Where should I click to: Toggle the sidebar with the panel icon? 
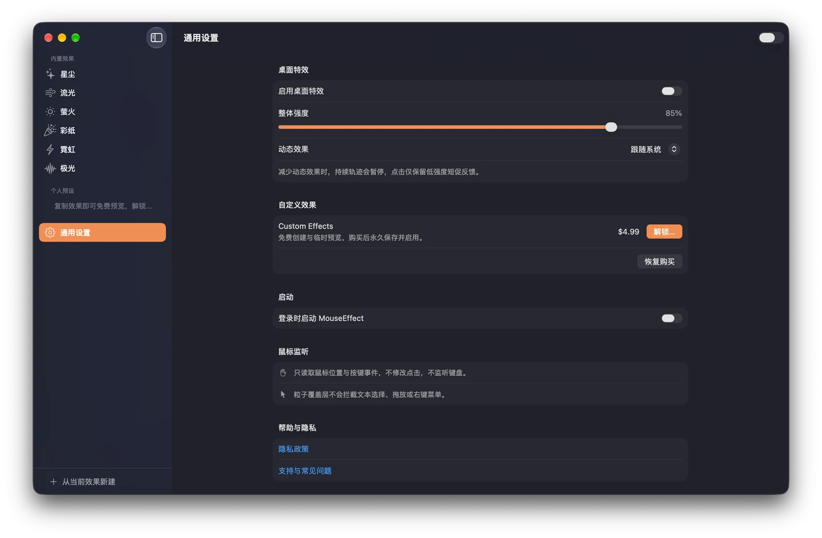tap(156, 38)
